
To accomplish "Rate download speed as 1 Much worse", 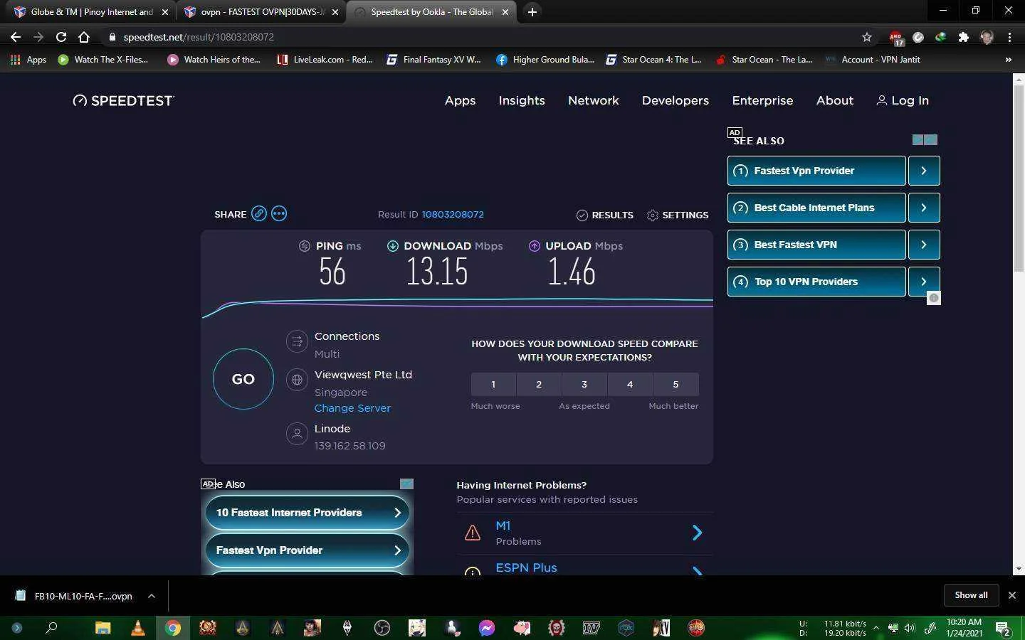I will point(493,384).
